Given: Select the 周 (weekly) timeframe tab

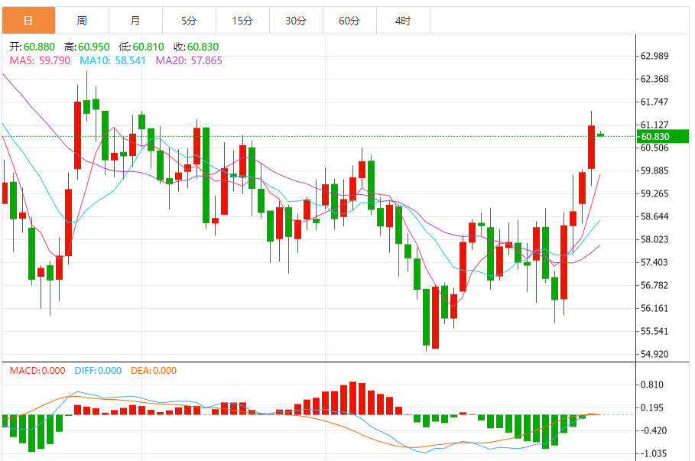Looking at the screenshot, I should [x=82, y=21].
